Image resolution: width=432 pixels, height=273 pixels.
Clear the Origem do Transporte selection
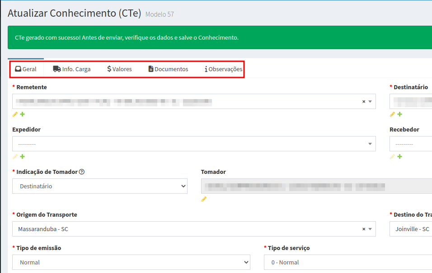click(x=364, y=229)
